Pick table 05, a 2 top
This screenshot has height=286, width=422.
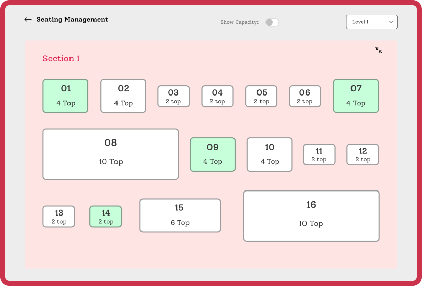point(261,97)
